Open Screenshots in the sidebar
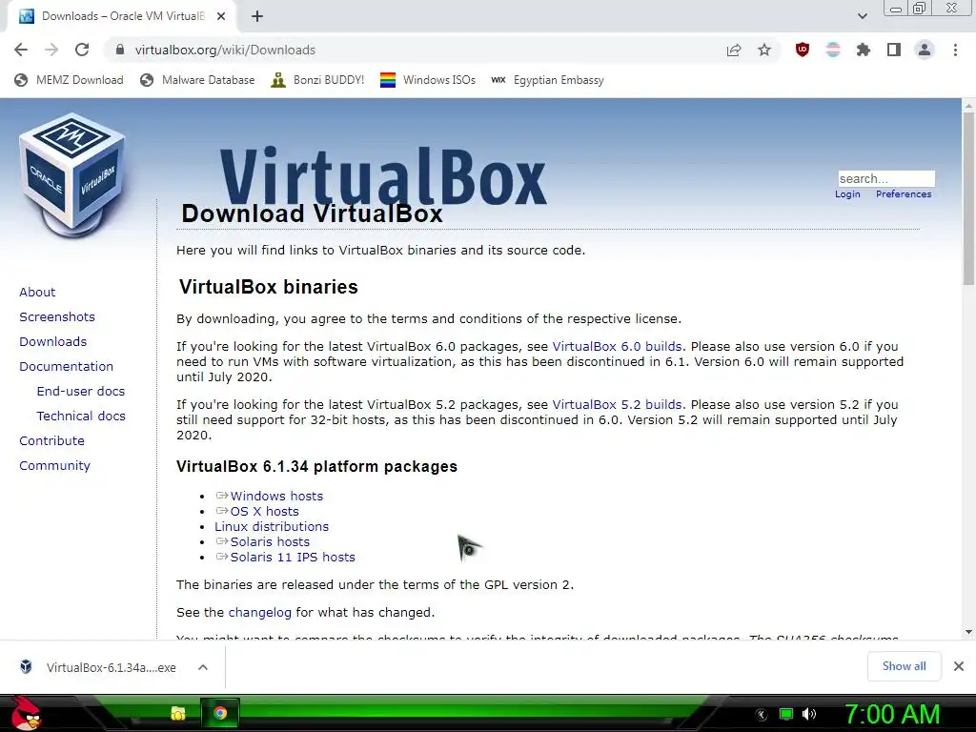The width and height of the screenshot is (976, 732). (57, 316)
